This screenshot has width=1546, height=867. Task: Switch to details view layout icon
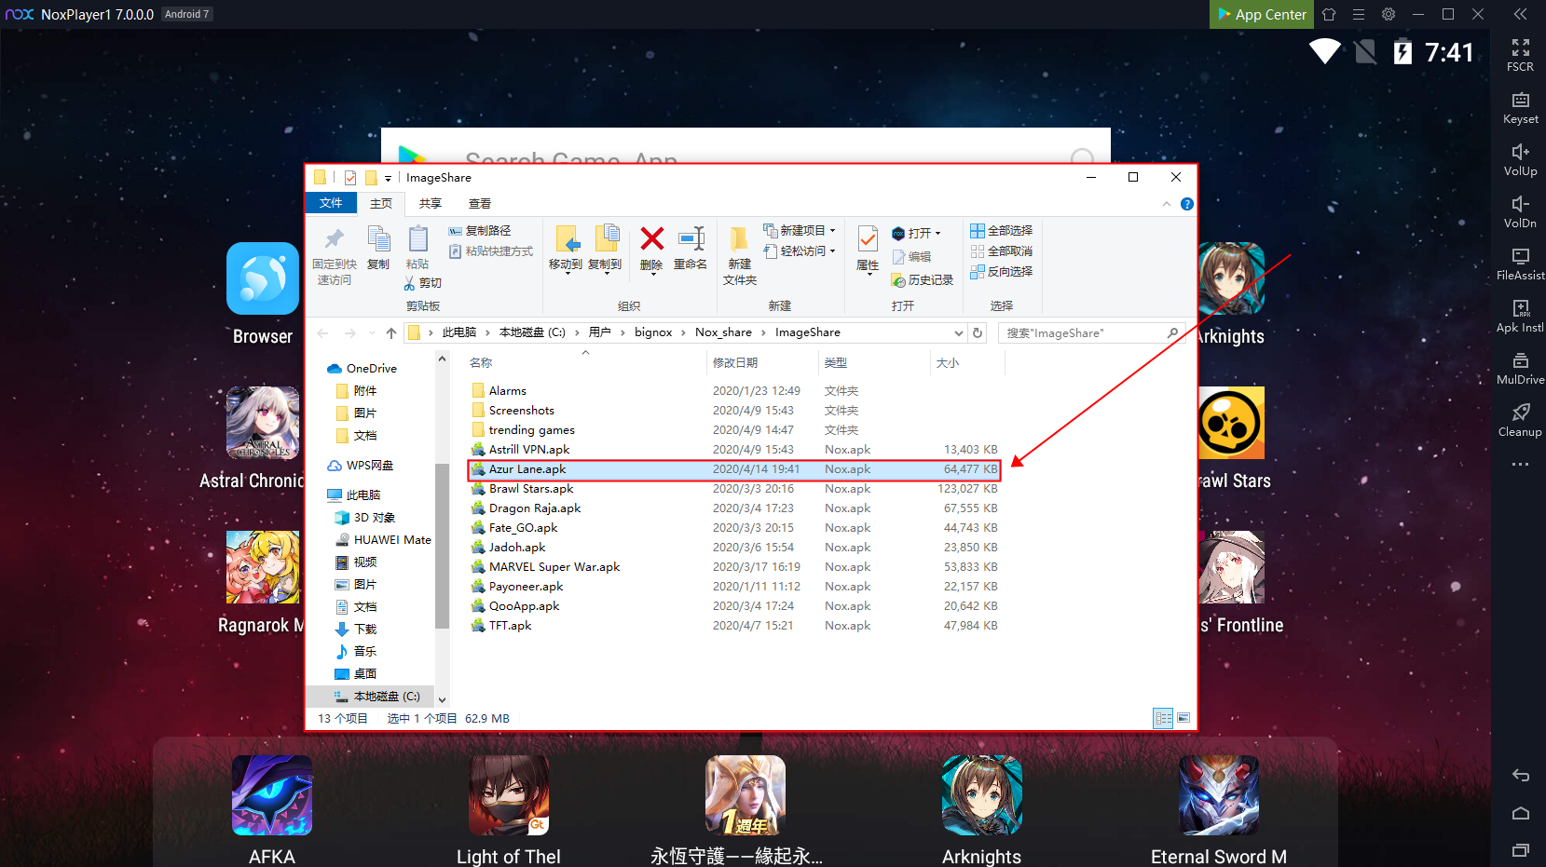point(1163,718)
